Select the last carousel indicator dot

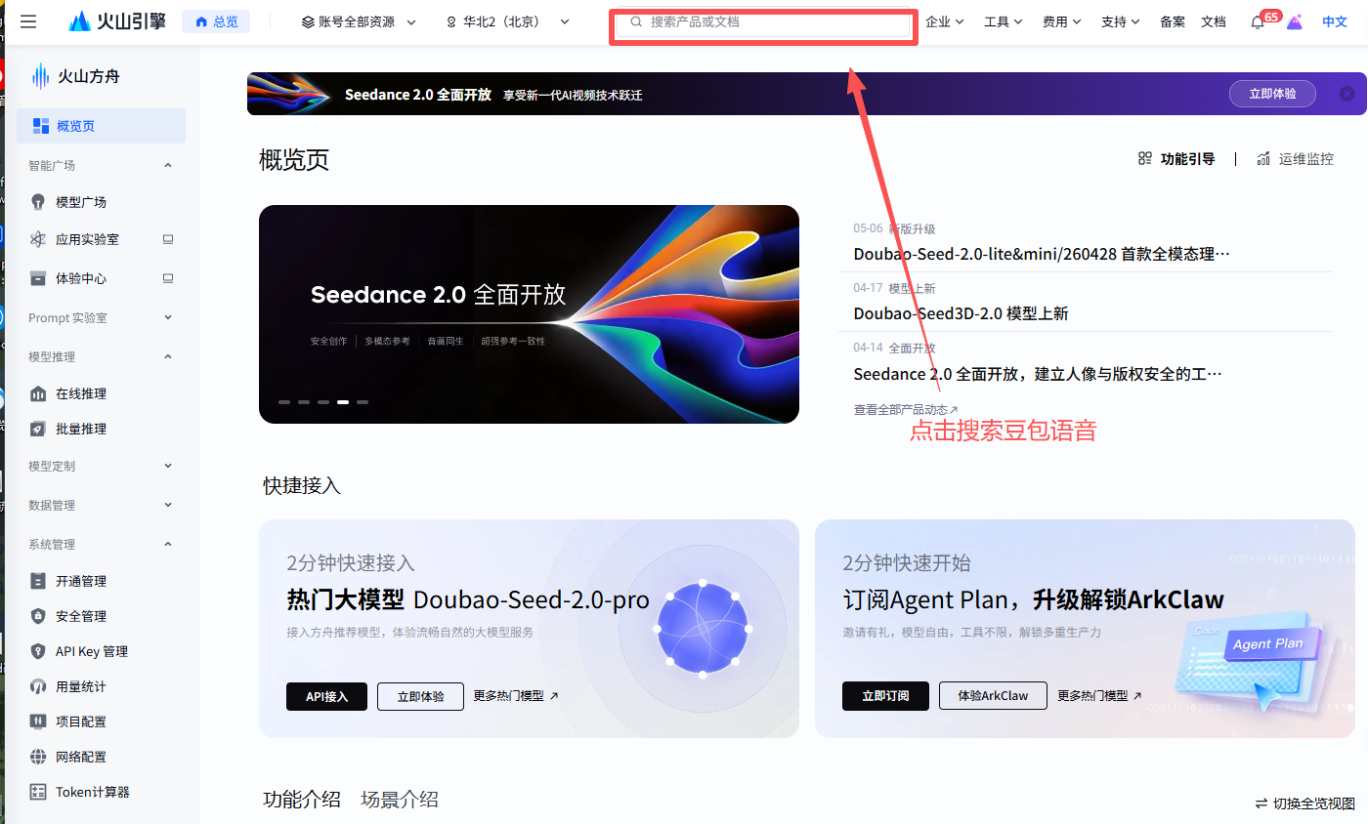coord(363,402)
